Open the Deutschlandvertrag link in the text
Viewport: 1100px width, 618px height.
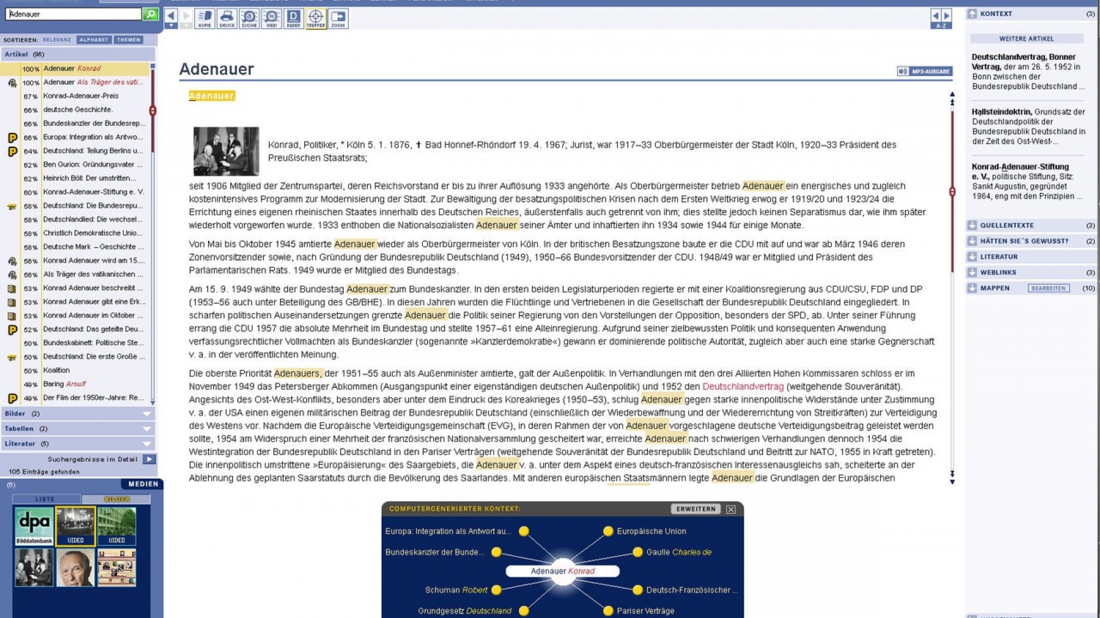point(742,387)
